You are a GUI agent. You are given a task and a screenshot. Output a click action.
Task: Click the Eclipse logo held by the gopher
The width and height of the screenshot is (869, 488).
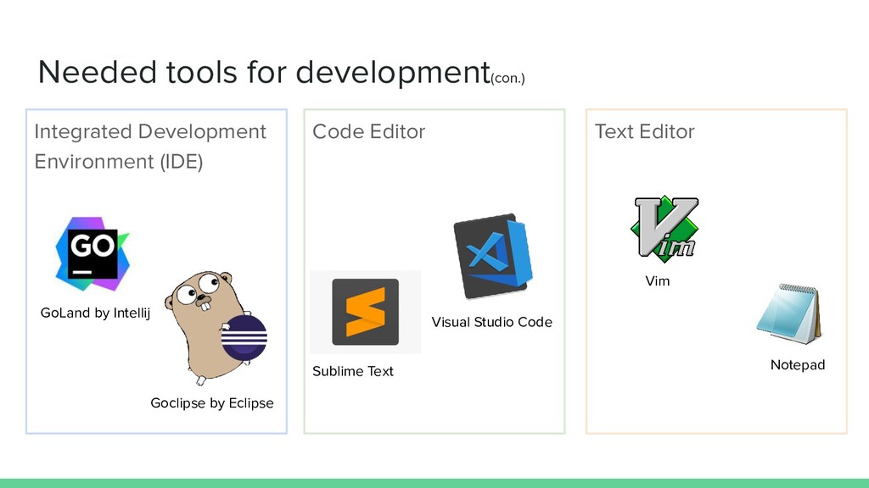(x=244, y=337)
